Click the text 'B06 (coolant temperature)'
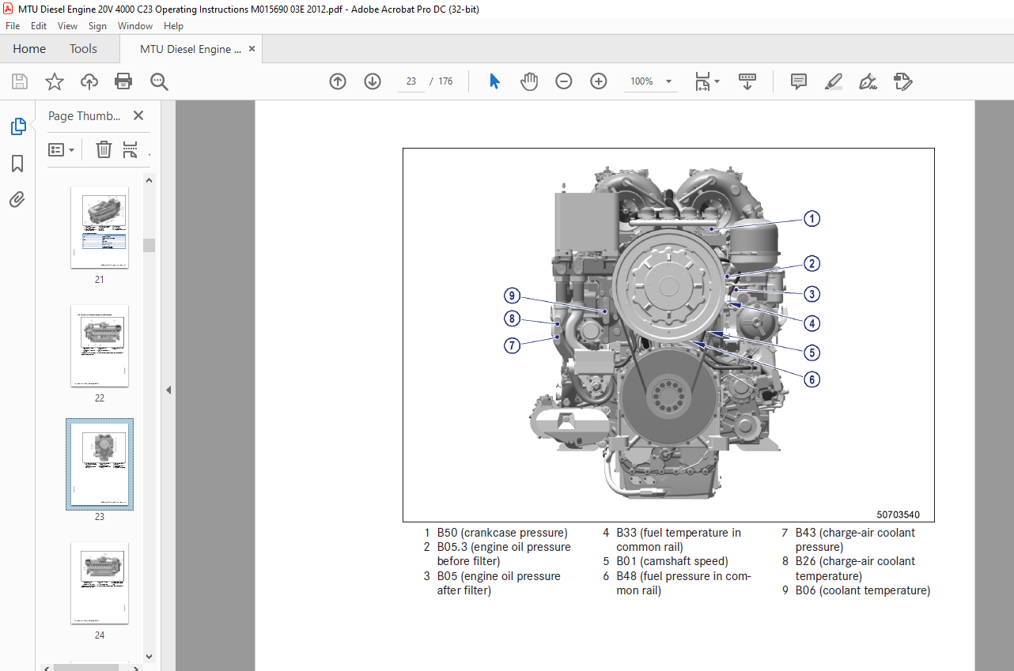The width and height of the screenshot is (1014, 671). (x=863, y=590)
